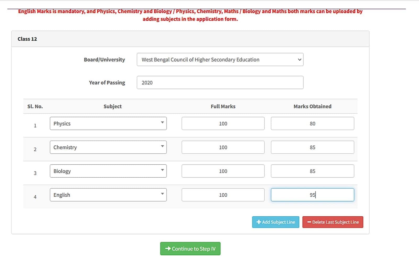Click the Delete Last Subject Line button
419x262 pixels.
[333, 222]
